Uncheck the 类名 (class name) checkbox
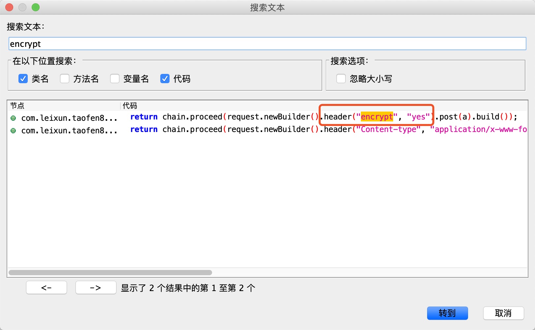 [x=23, y=79]
